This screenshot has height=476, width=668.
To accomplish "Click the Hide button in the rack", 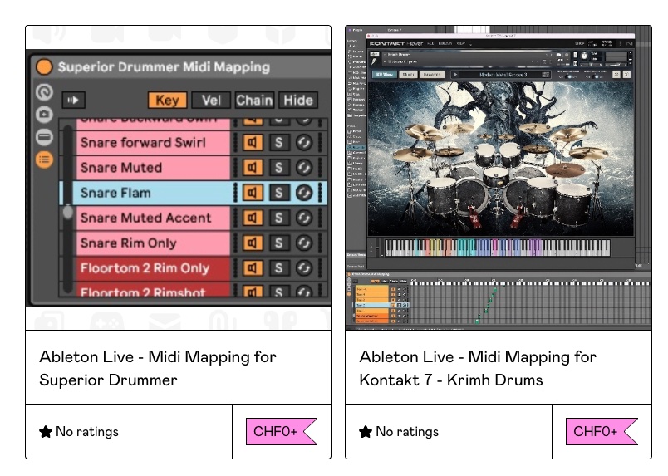I will click(x=298, y=101).
